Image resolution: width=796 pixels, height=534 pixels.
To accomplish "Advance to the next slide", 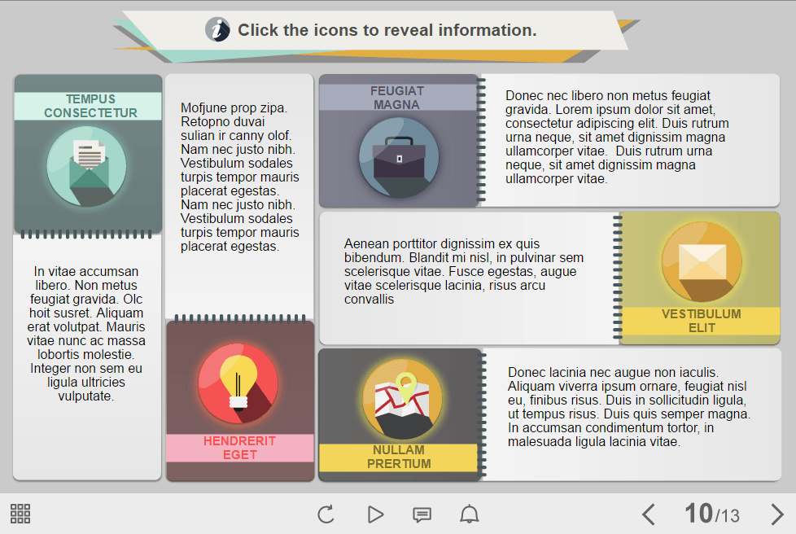I will pos(776,514).
